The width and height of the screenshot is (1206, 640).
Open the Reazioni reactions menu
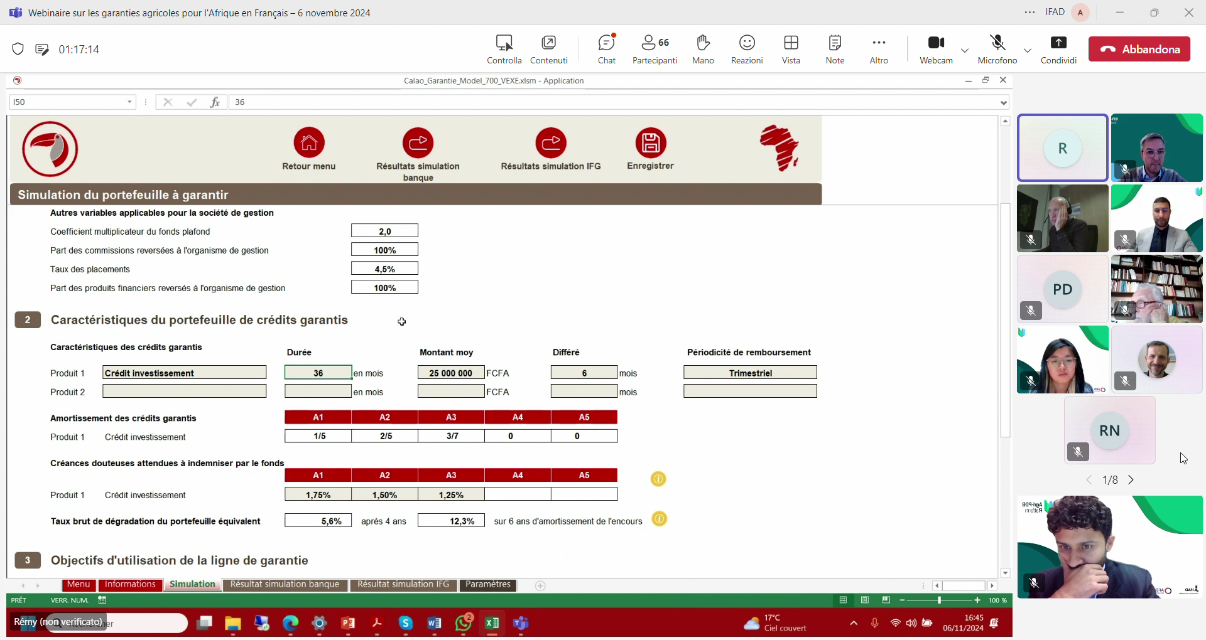coord(747,50)
